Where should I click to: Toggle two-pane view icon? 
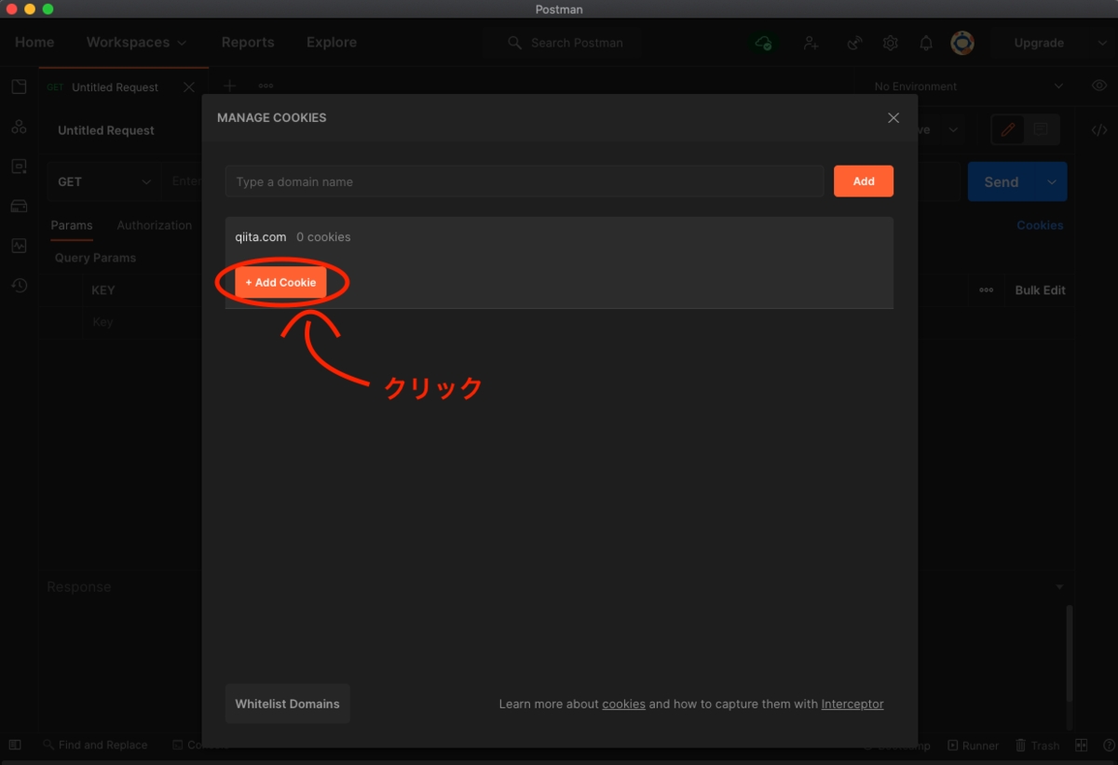(x=1082, y=745)
